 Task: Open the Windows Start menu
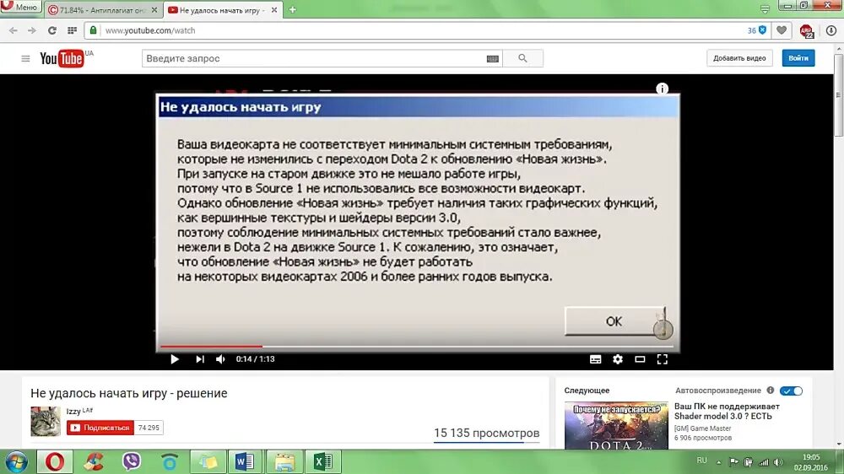coord(16,462)
